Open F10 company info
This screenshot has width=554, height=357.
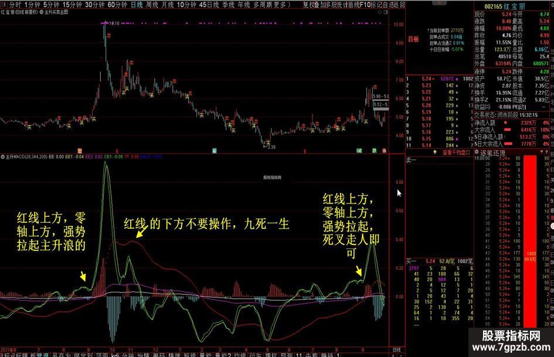coord(365,5)
